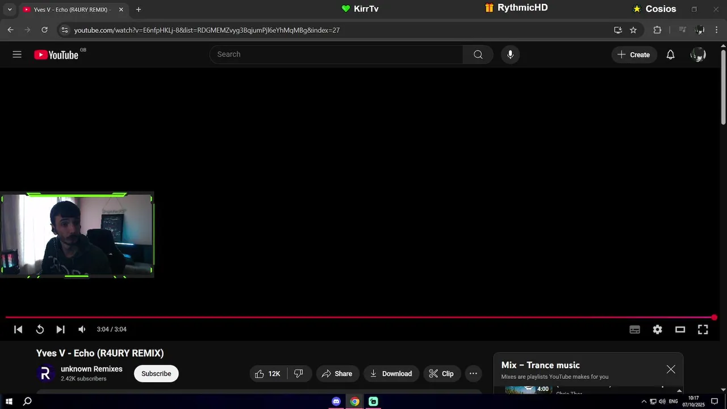Install the app from address bar icon
Screen dimensions: 727x409
point(618,30)
